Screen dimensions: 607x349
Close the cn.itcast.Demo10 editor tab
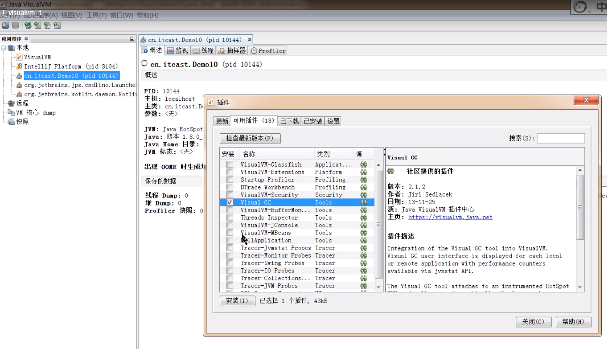(250, 39)
